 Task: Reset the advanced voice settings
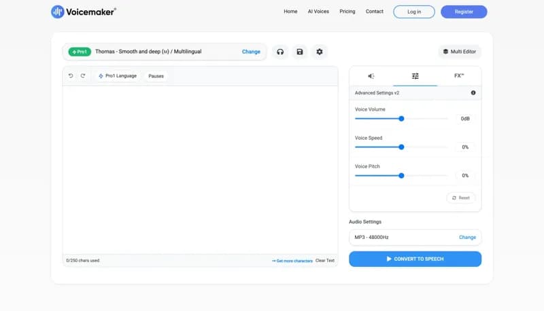tap(460, 198)
